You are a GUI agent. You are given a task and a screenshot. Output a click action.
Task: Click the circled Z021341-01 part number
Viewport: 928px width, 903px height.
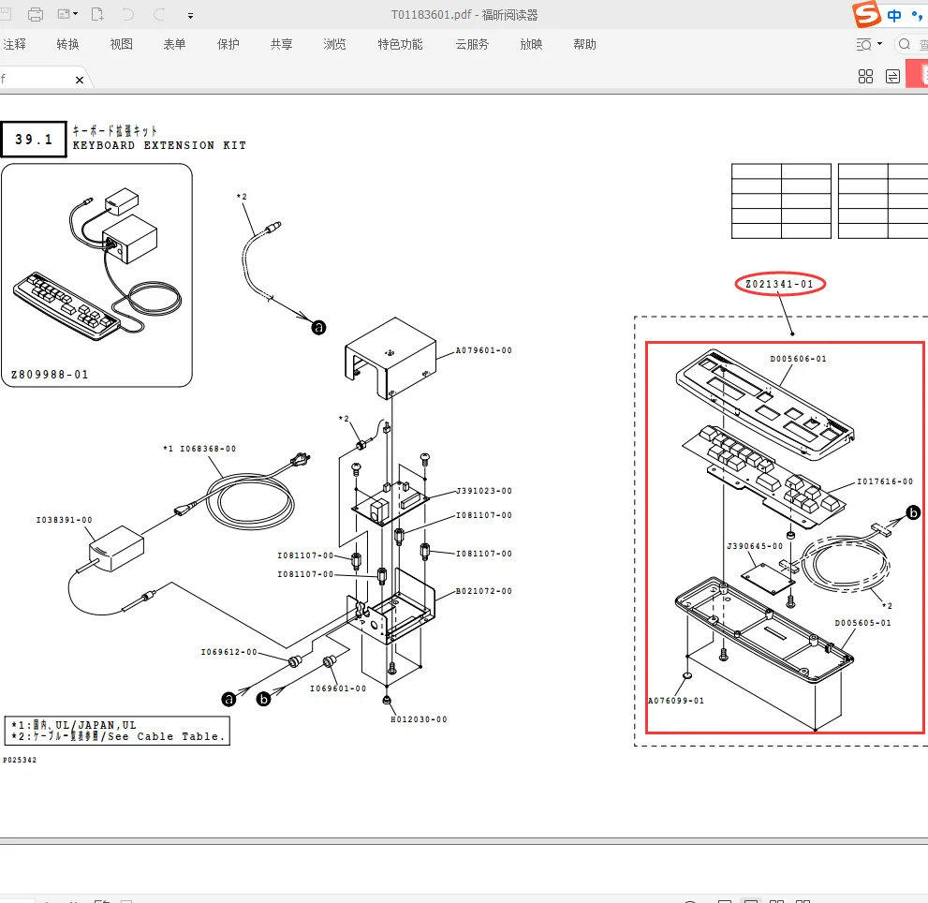tap(780, 284)
